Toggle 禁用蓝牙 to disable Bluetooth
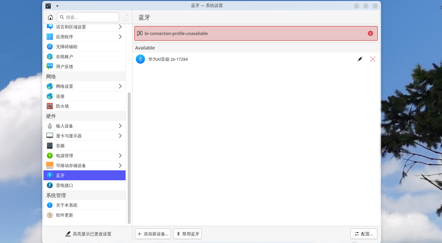The width and height of the screenshot is (442, 243). click(188, 234)
